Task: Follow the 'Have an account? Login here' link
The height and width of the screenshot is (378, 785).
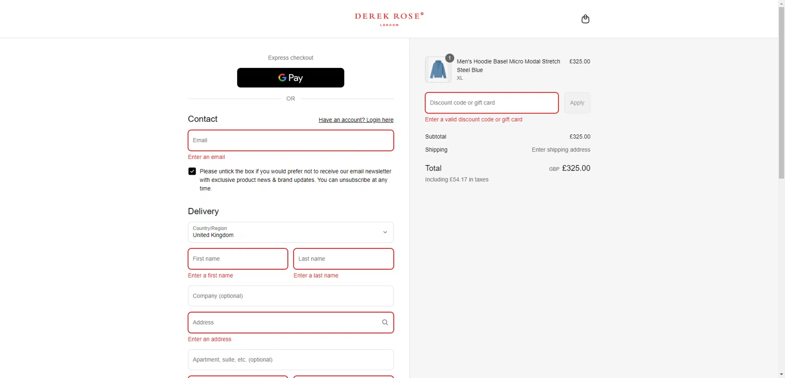Action: tap(356, 120)
